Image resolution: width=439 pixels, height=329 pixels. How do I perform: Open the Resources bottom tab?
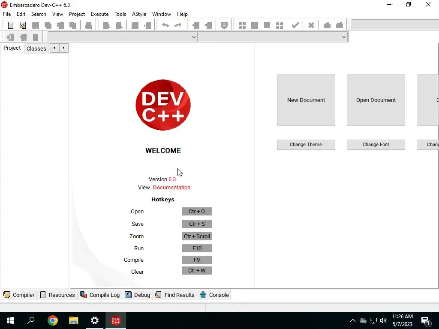58,295
